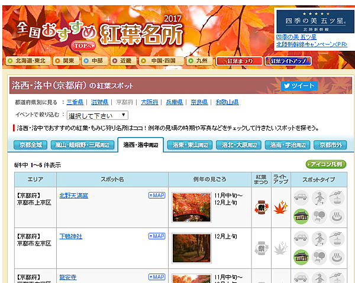The height and width of the screenshot is (283, 355).
Task: Open 九州 region menu
Action: pos(199,61)
